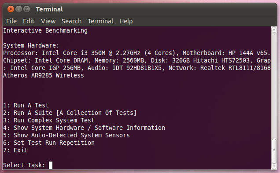
Task: Open the Help menu
Action: coord(126,21)
